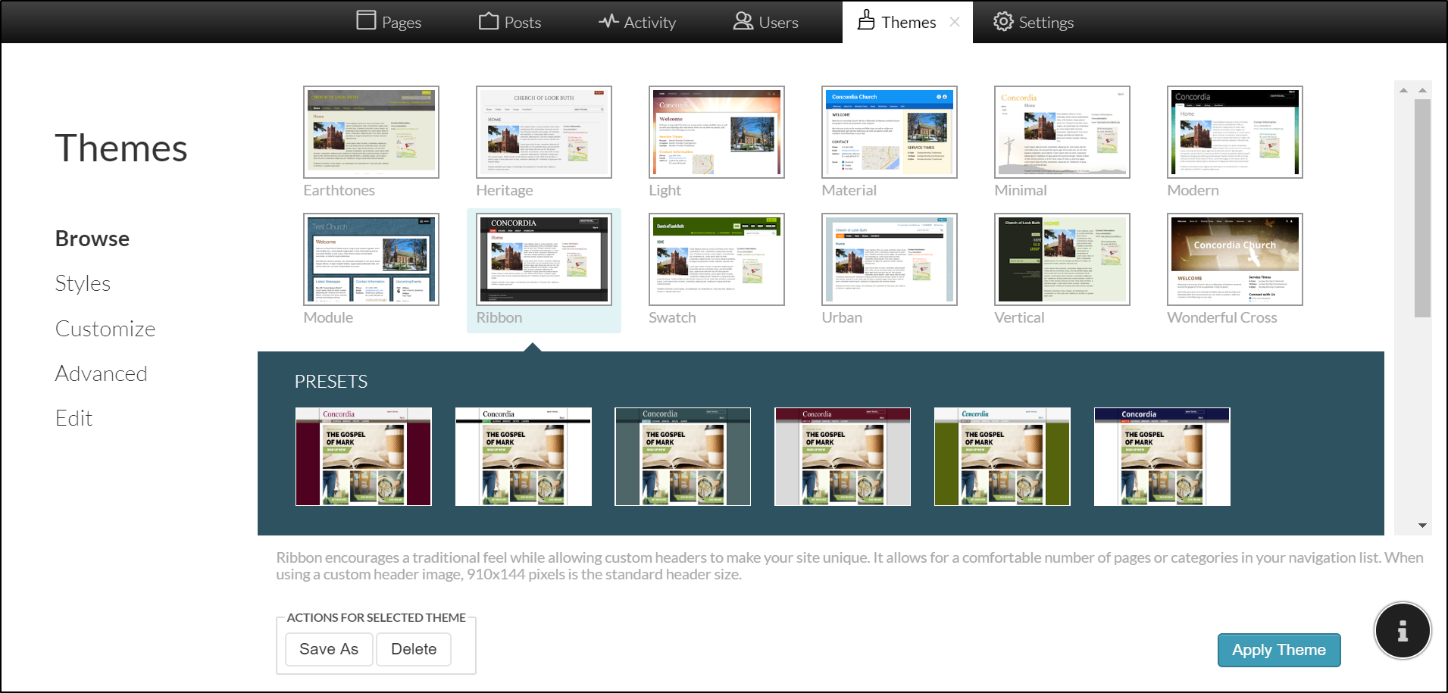Image resolution: width=1448 pixels, height=693 pixels.
Task: Close the Themes tab
Action: click(x=955, y=22)
